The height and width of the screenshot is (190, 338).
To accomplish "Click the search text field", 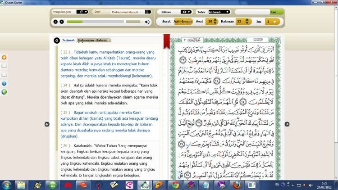I will pyautogui.click(x=252, y=12).
